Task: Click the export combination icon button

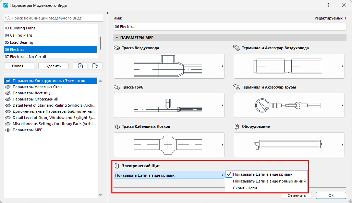Action: click(95, 66)
